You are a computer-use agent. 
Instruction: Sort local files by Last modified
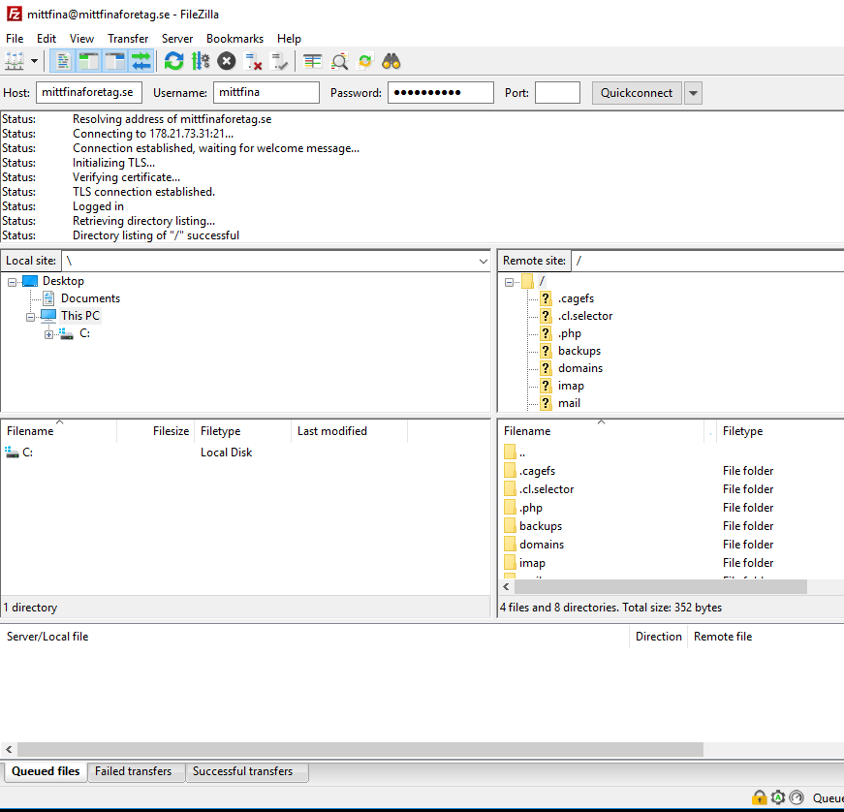coord(349,431)
